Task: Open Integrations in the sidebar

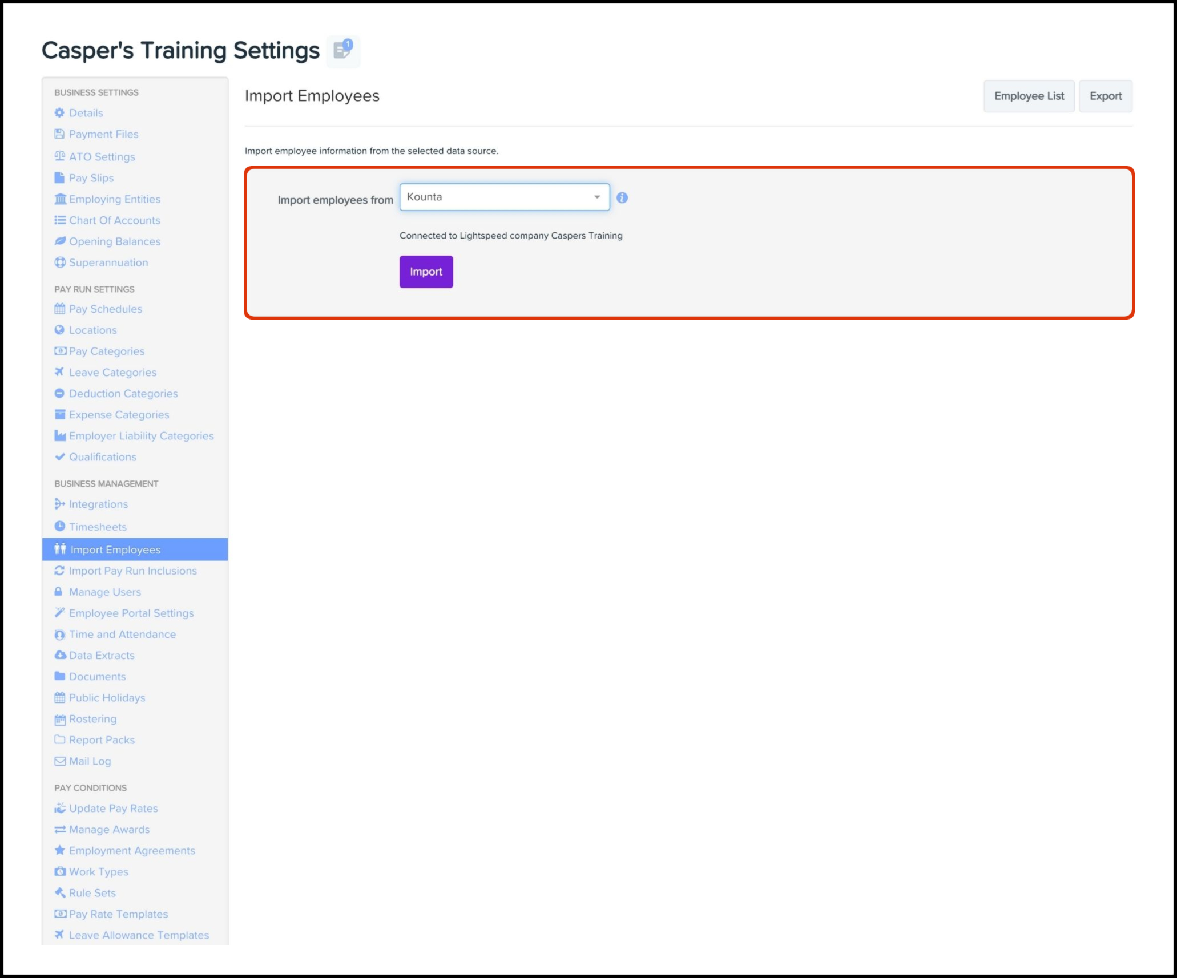Action: pos(98,504)
